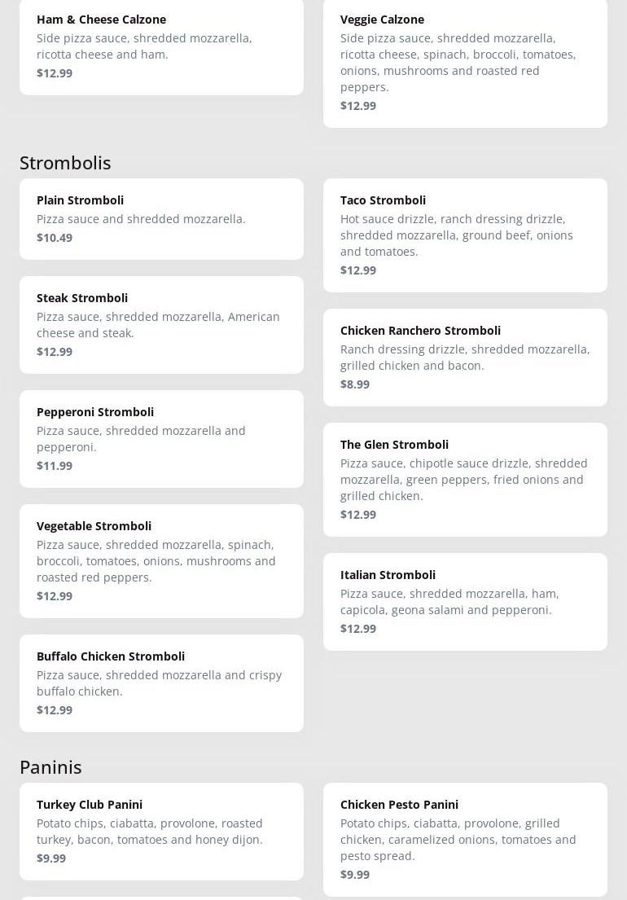Click the $10.49 Plain Stromboli price

[55, 238]
